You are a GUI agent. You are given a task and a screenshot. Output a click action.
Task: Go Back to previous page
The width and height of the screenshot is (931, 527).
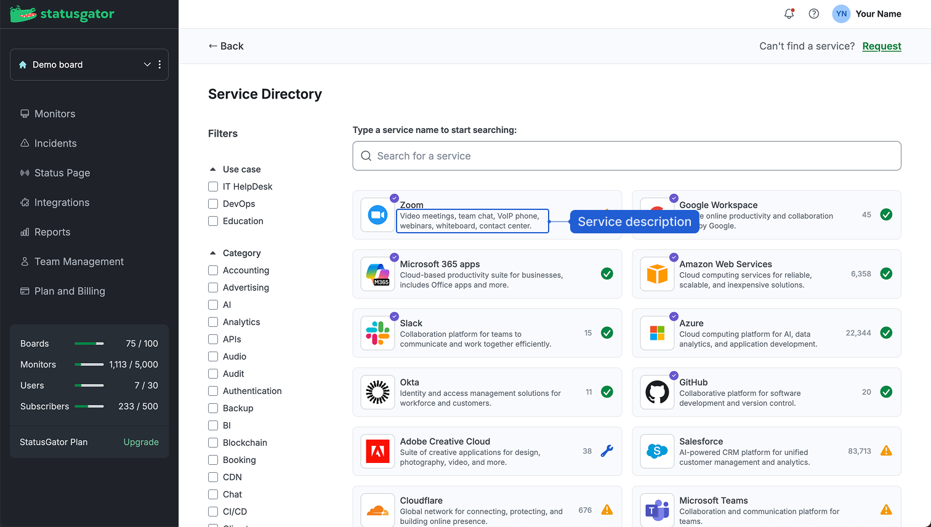coord(226,46)
